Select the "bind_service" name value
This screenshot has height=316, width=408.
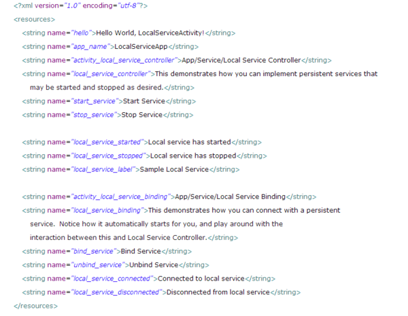(93, 251)
